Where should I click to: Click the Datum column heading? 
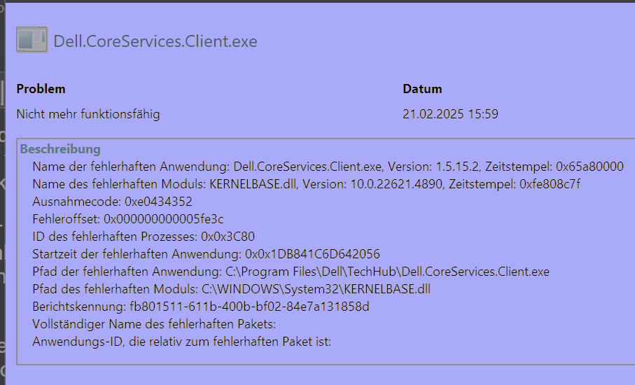tap(422, 89)
